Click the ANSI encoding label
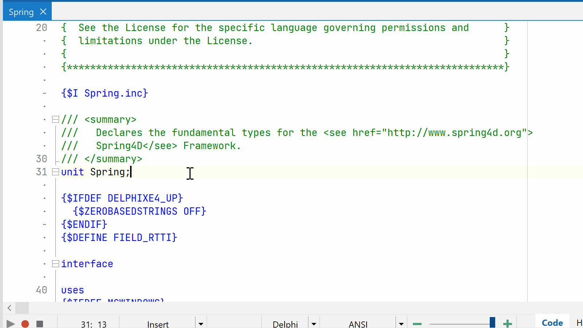 (x=358, y=324)
